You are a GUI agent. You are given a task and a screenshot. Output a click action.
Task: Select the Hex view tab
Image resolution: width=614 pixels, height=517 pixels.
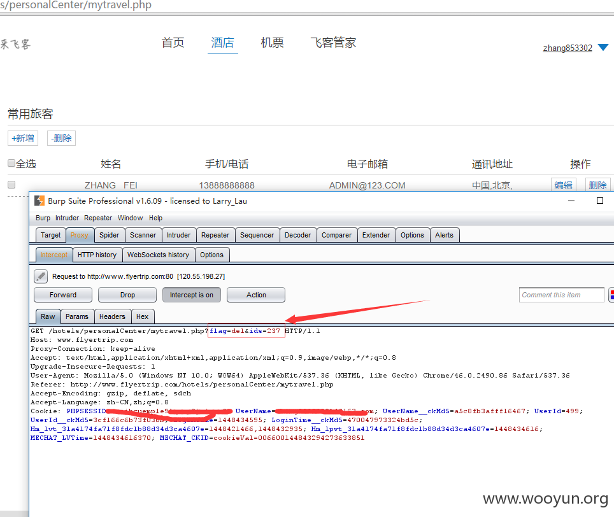tap(142, 316)
